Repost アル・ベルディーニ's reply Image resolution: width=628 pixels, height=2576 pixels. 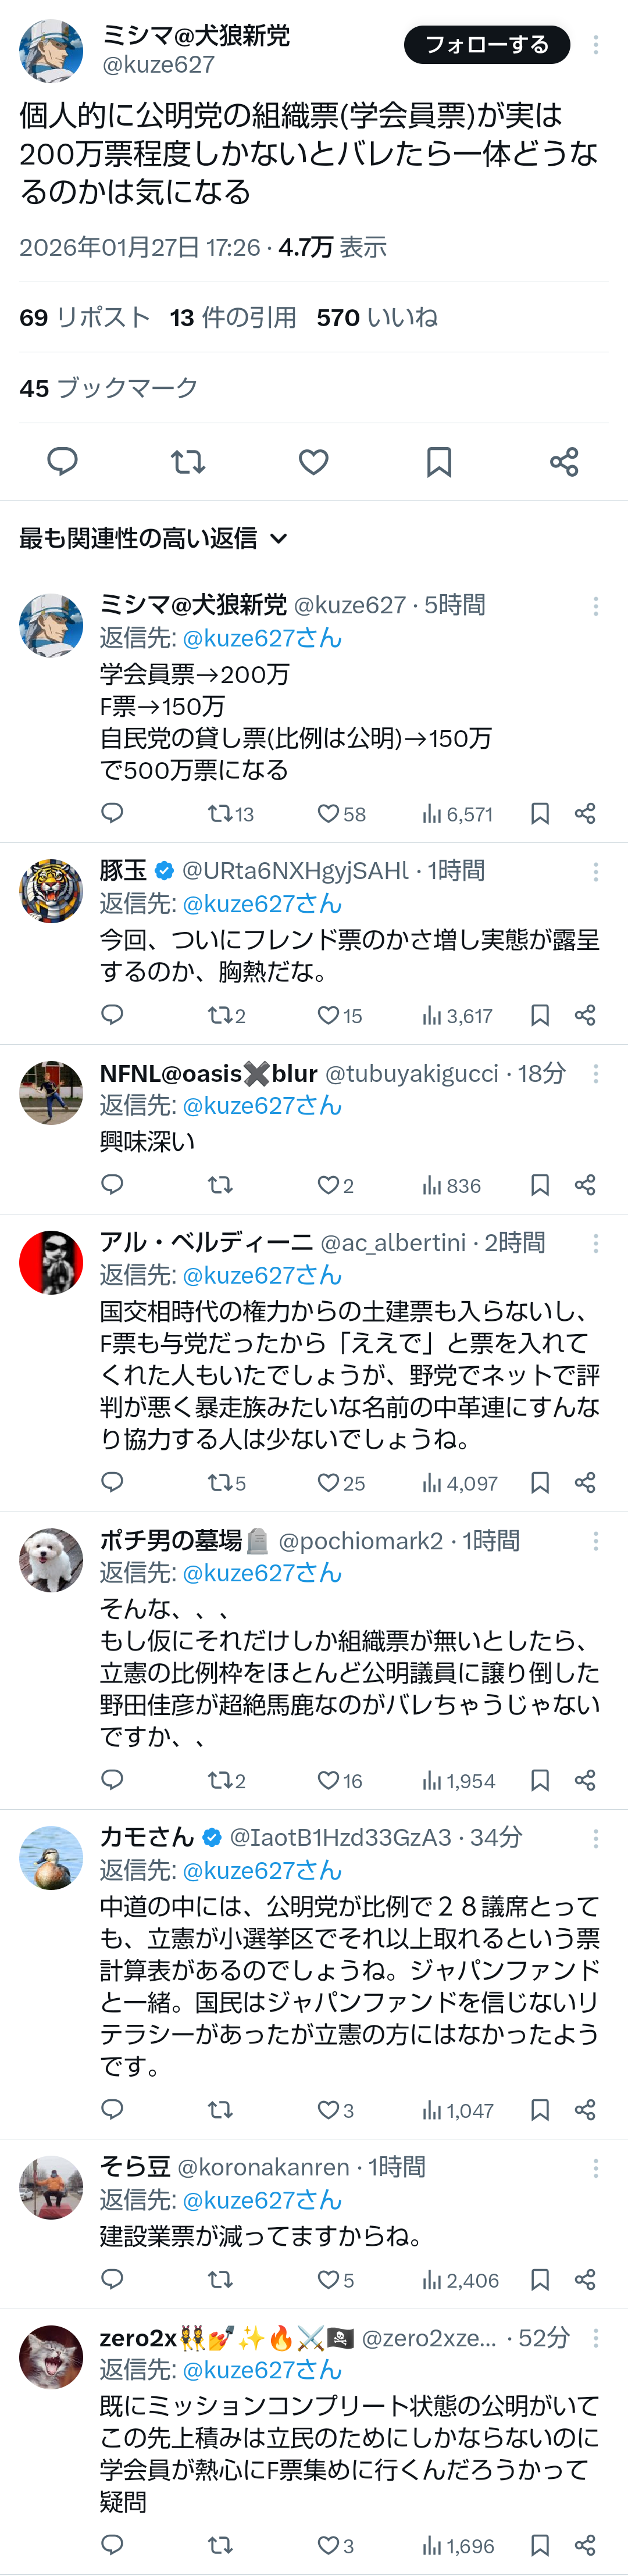coord(220,1482)
